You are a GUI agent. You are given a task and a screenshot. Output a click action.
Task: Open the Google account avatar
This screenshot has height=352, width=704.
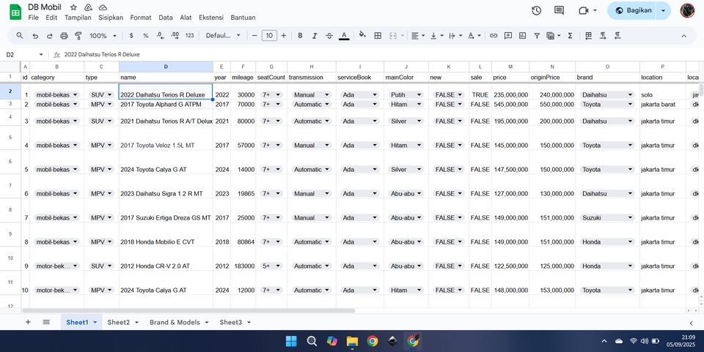687,10
